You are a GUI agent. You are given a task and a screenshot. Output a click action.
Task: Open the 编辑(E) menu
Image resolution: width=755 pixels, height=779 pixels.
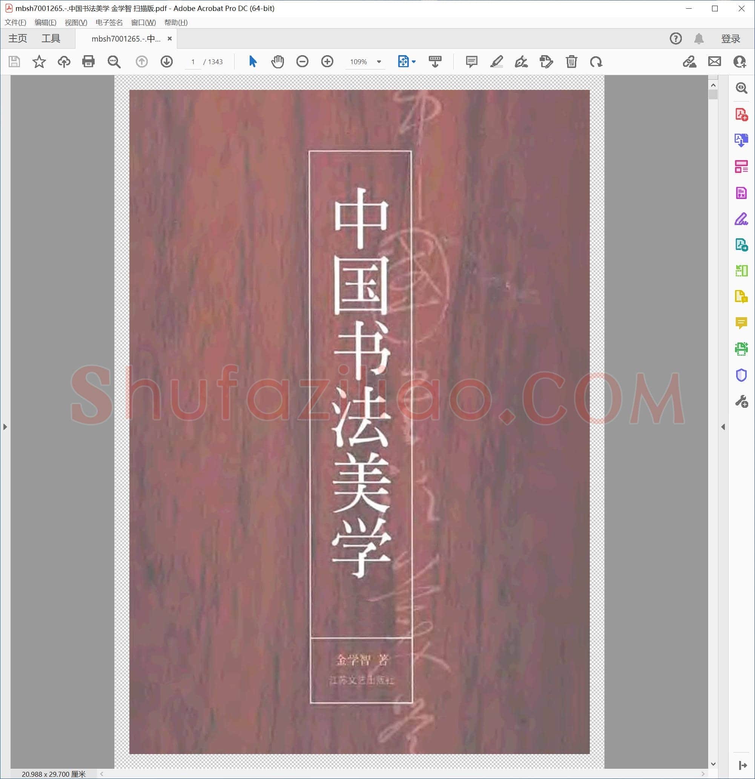point(45,22)
